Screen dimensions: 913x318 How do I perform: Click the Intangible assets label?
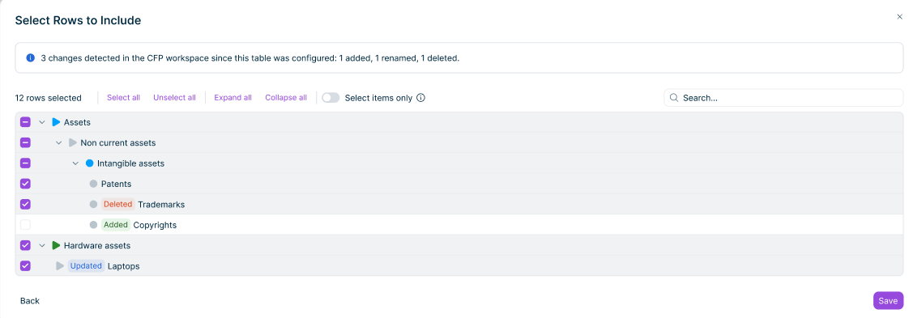[131, 163]
